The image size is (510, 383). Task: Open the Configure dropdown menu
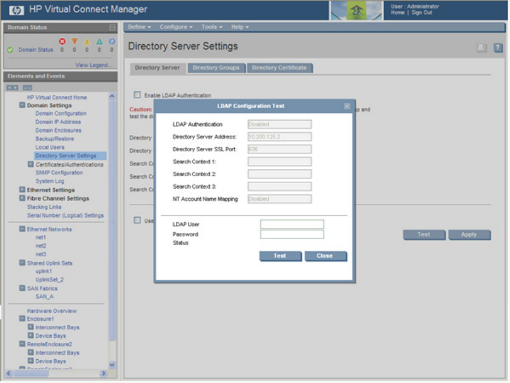click(176, 27)
